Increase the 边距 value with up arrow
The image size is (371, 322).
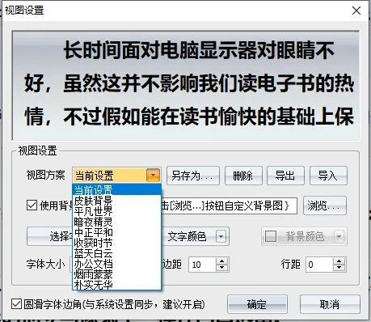coord(222,261)
